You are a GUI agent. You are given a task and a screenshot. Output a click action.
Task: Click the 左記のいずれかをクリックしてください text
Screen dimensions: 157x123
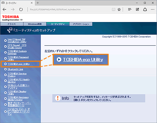[x=68, y=51]
